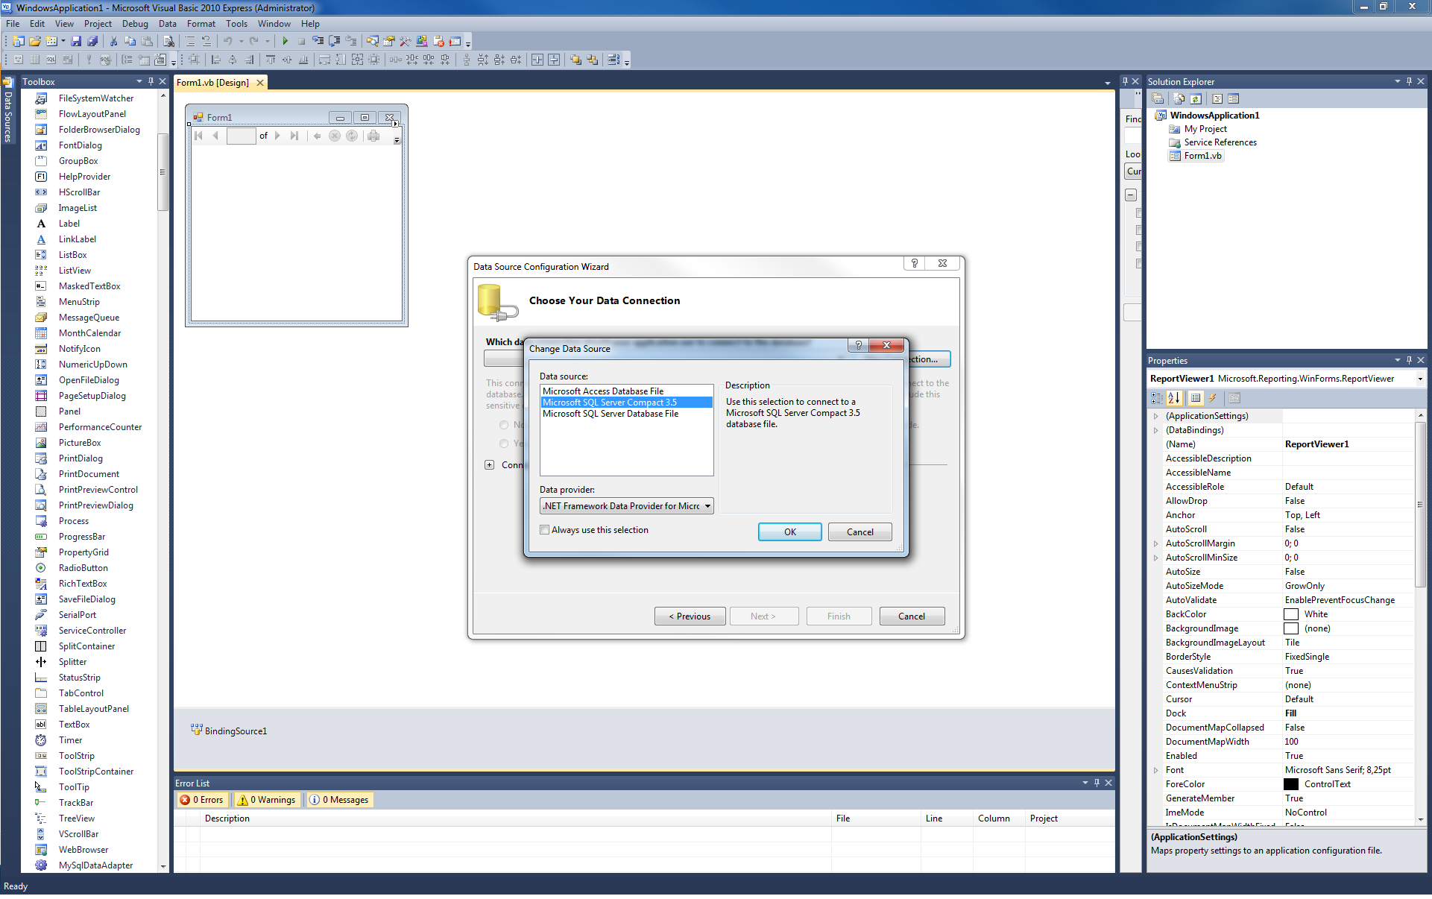Click the Save (floppy disk) toolbar icon

click(76, 41)
